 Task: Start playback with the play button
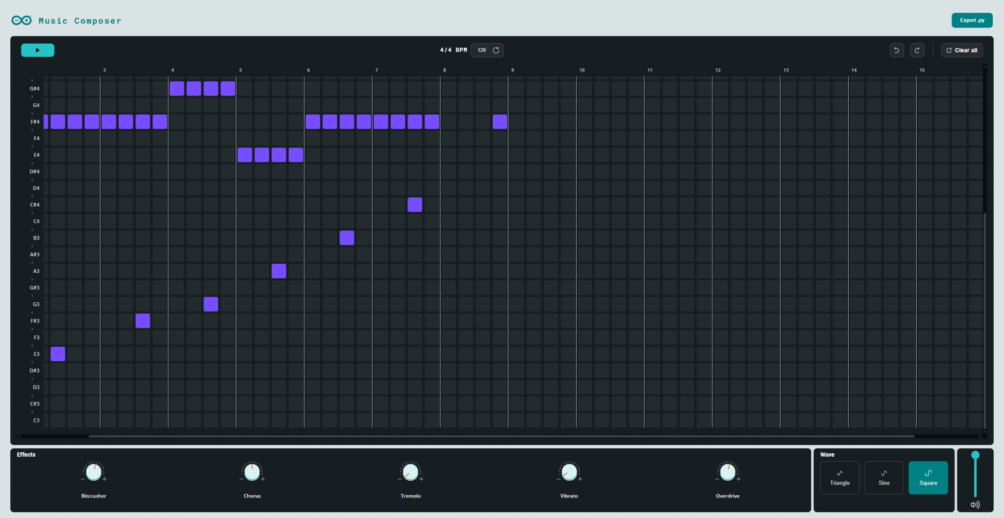click(x=38, y=50)
